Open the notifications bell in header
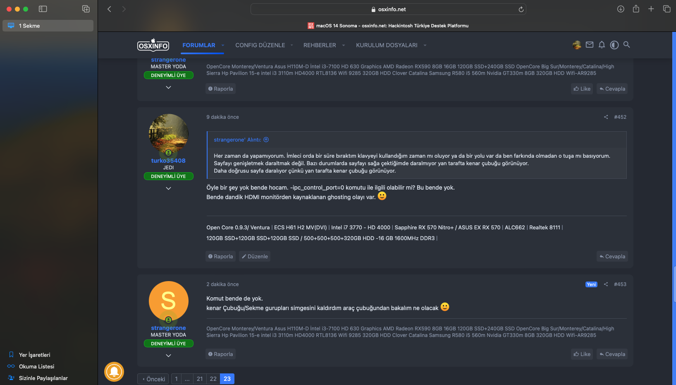The width and height of the screenshot is (676, 385). tap(602, 45)
